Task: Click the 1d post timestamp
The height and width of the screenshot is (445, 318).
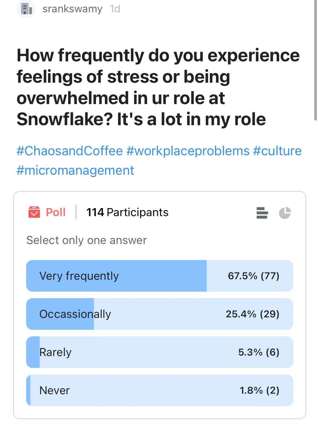Action: coord(115,9)
